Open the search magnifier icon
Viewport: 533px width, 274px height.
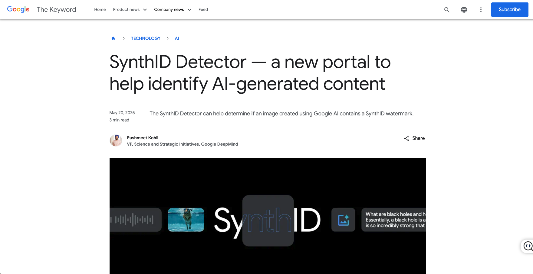(x=447, y=10)
